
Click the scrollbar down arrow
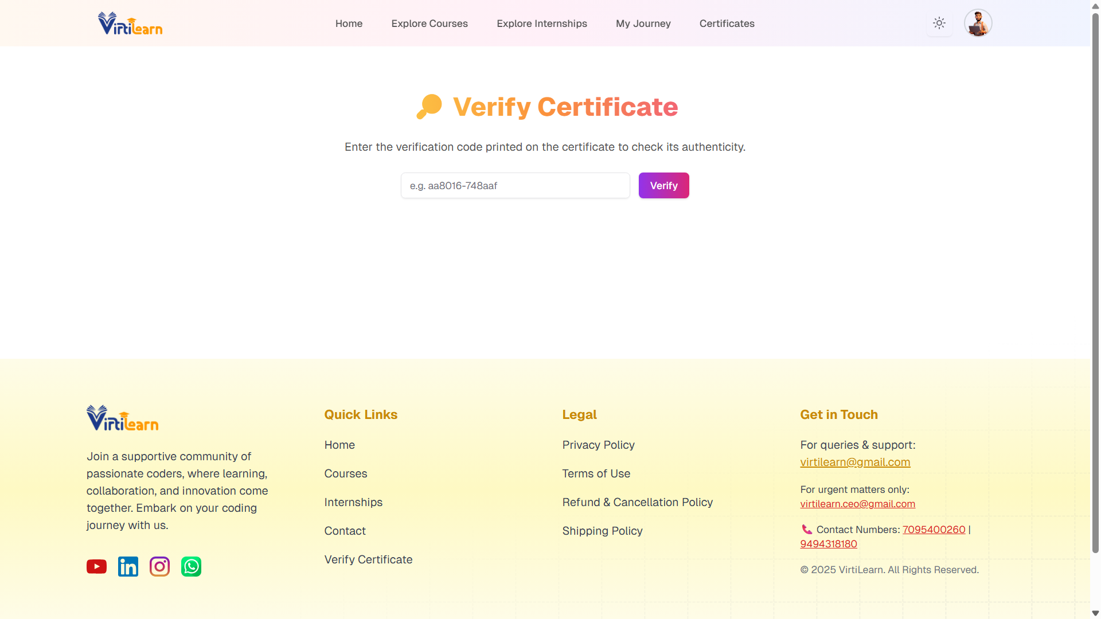pyautogui.click(x=1095, y=613)
